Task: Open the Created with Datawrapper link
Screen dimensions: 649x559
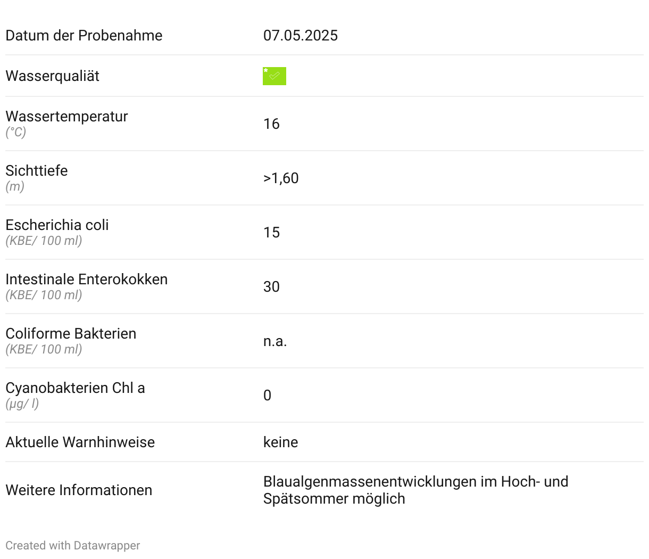Action: (72, 545)
